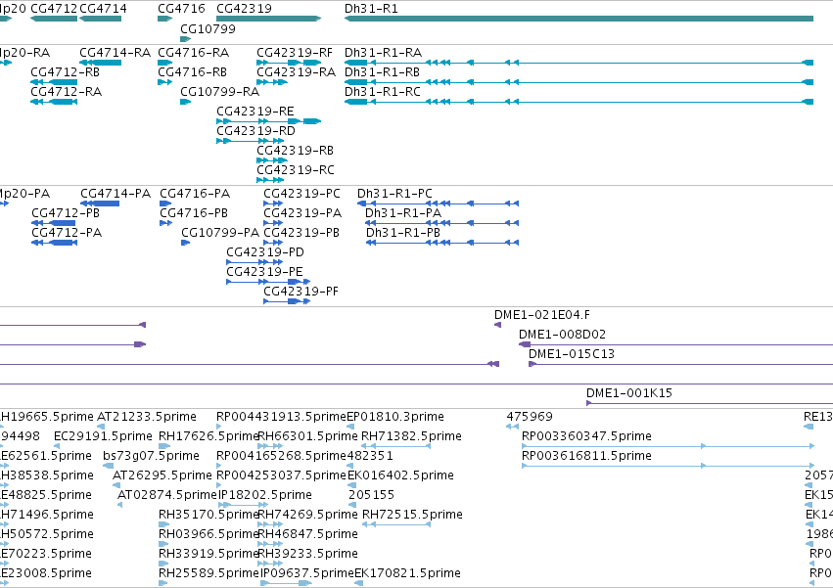Click EST RH17626.5prime

tap(164, 446)
